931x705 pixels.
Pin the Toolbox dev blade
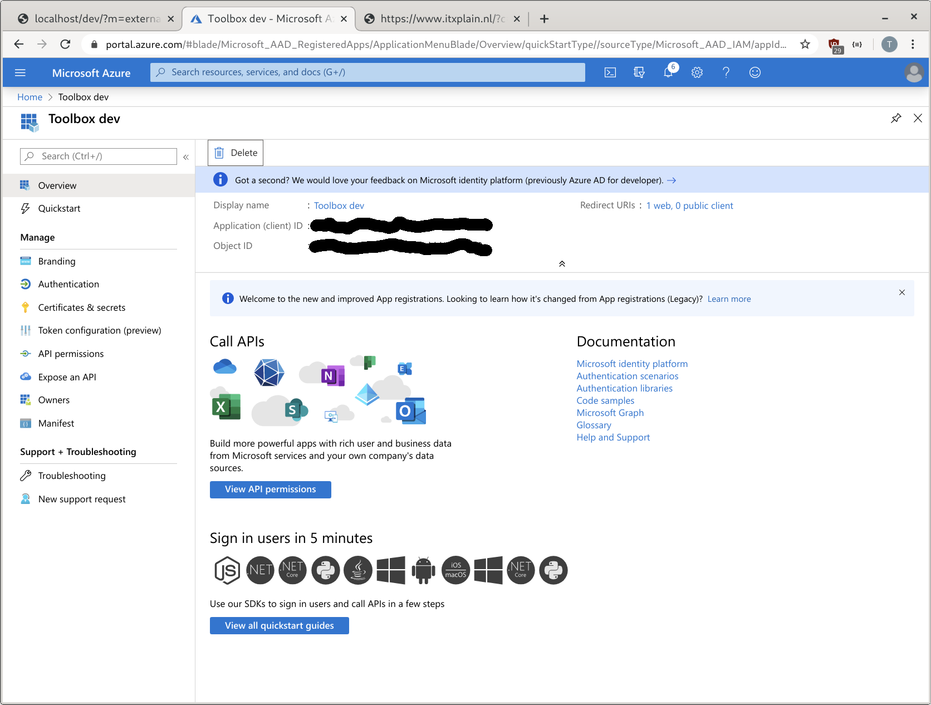pyautogui.click(x=896, y=118)
